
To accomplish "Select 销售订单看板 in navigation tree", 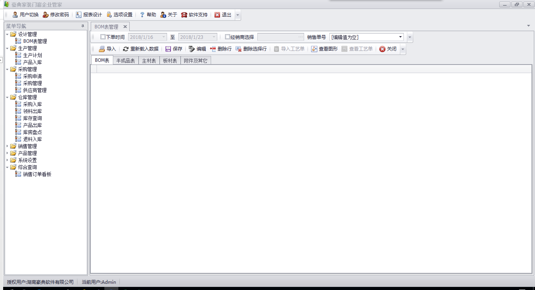I will point(37,174).
